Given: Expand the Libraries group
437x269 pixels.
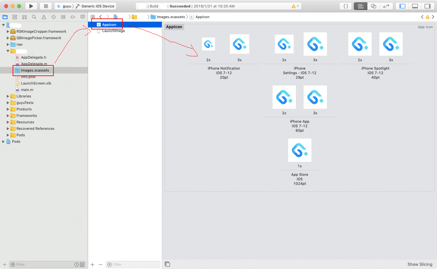Looking at the screenshot, I should tap(8, 96).
